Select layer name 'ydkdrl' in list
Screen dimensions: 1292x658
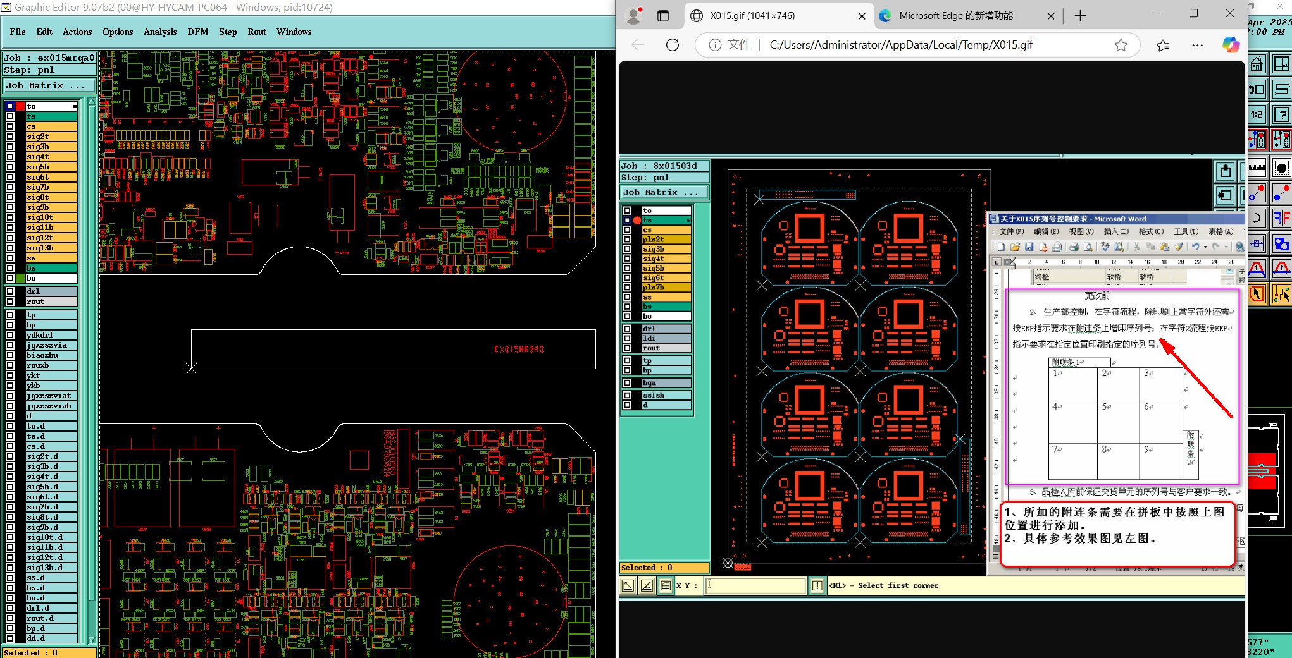pos(51,335)
